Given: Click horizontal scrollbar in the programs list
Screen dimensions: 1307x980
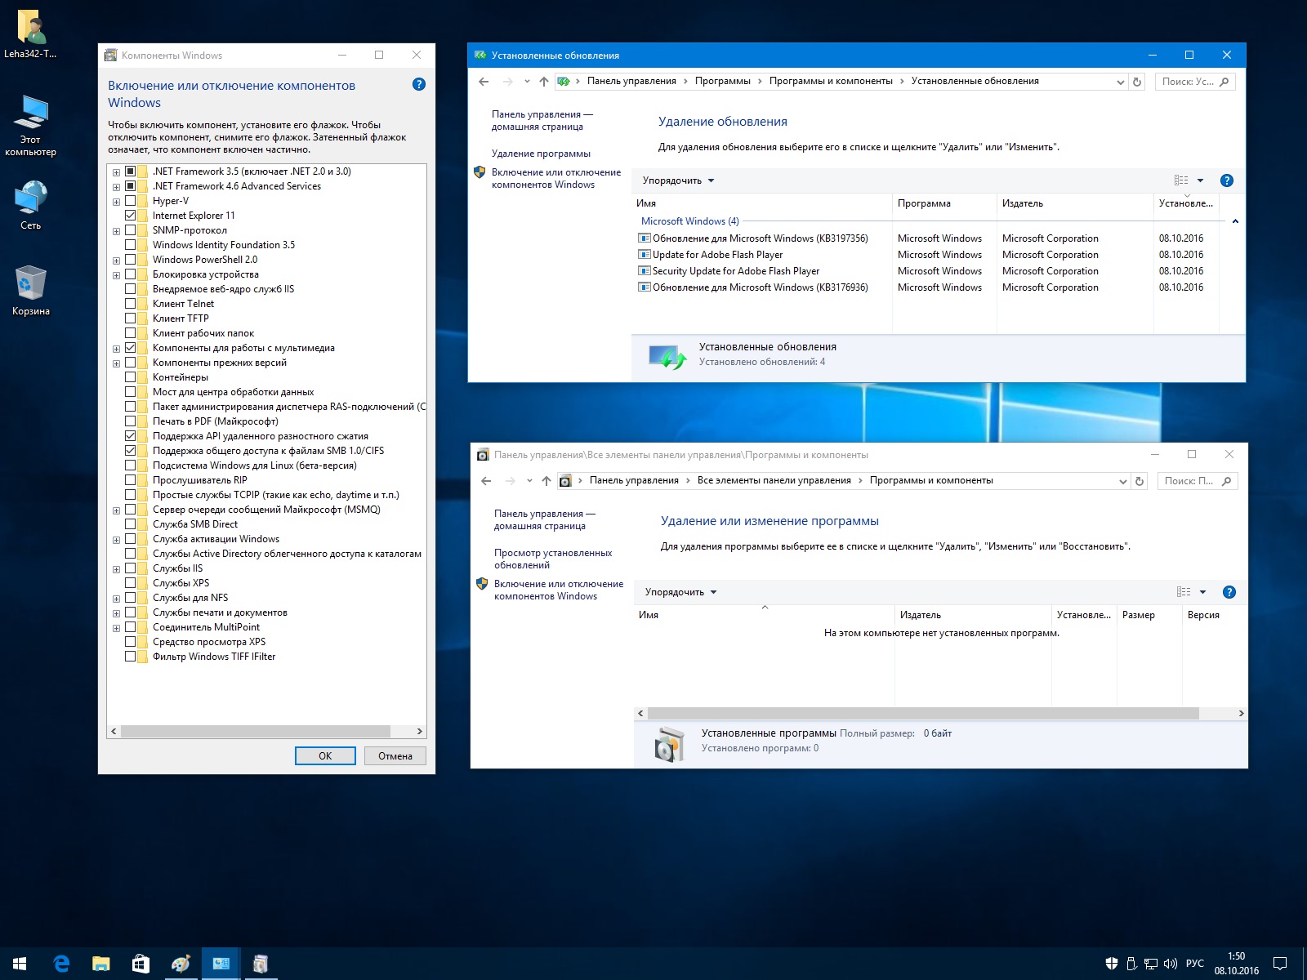Looking at the screenshot, I should pos(923,713).
